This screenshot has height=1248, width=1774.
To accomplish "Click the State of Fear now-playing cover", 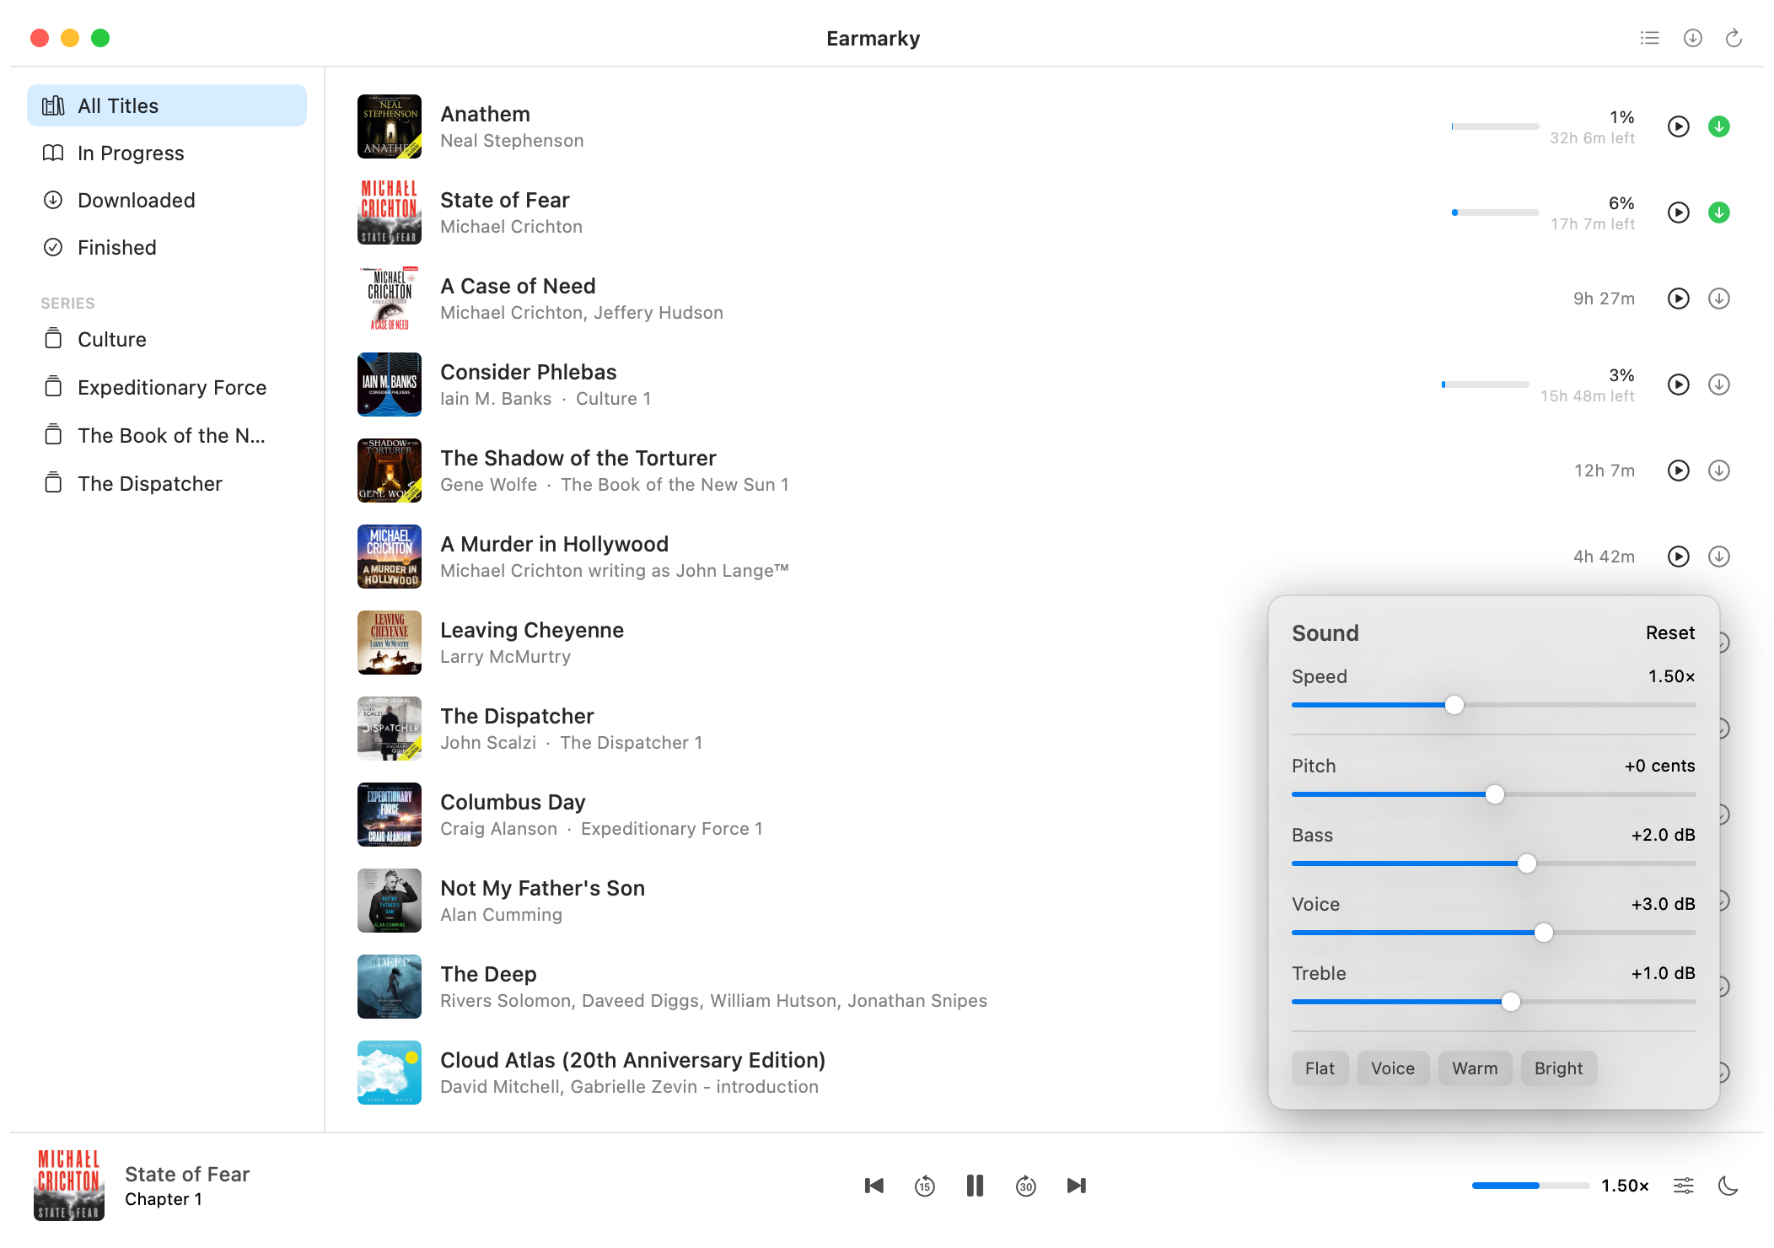I will (x=69, y=1186).
